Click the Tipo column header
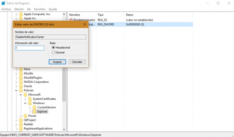The width and height of the screenshot is (234, 137). 110,15
